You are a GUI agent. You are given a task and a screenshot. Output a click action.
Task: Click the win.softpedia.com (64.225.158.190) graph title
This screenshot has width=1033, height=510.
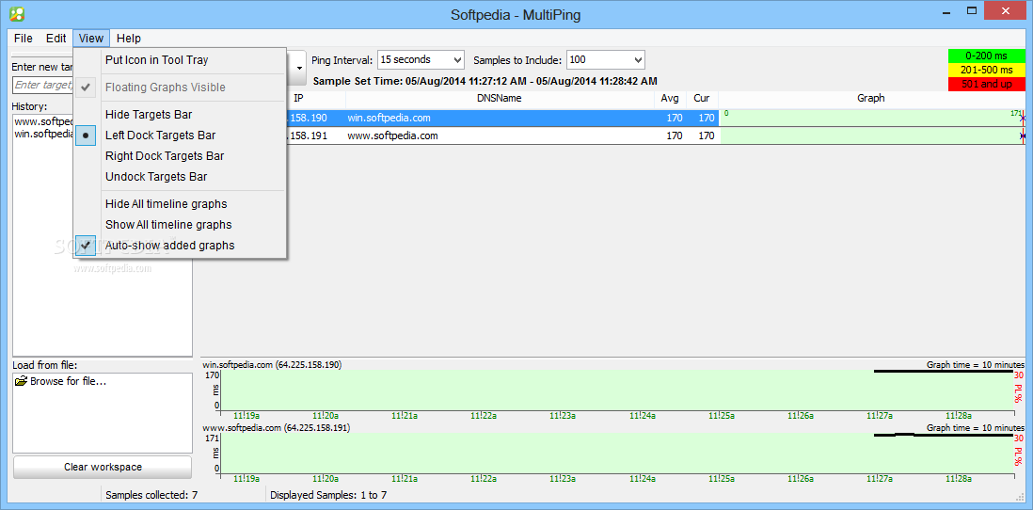tap(272, 364)
